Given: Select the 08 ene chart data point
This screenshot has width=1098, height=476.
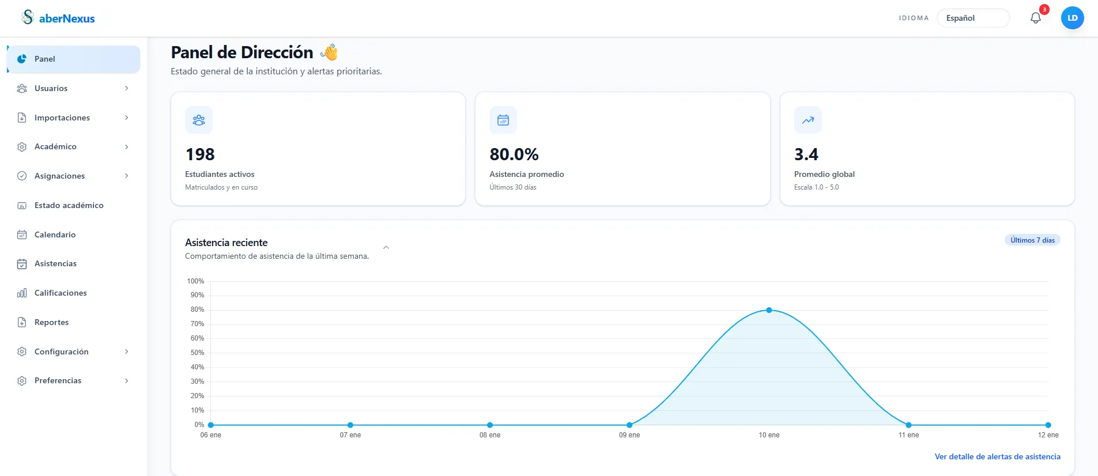Looking at the screenshot, I should click(x=490, y=425).
